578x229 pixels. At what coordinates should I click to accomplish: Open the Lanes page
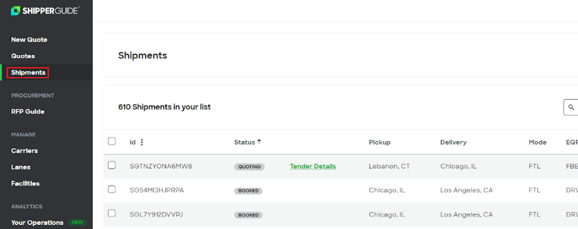coord(21,167)
